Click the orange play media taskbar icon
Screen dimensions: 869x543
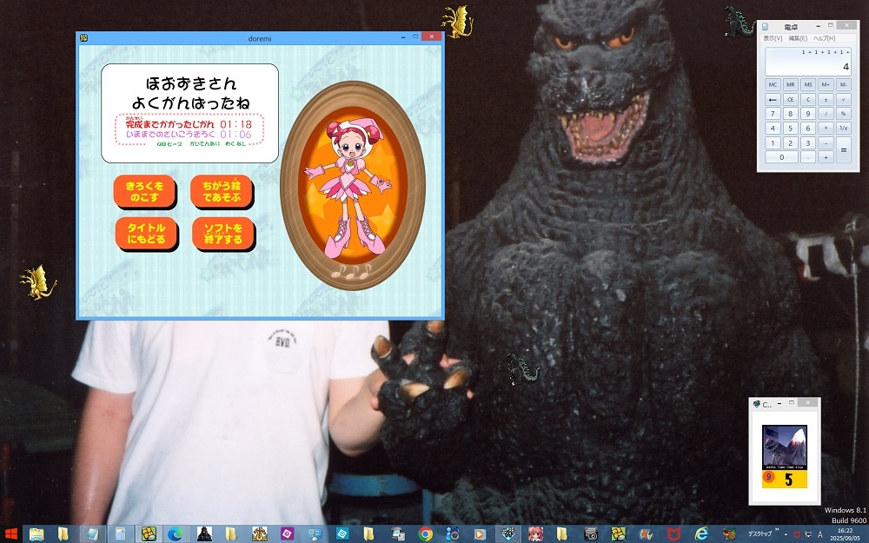[480, 534]
